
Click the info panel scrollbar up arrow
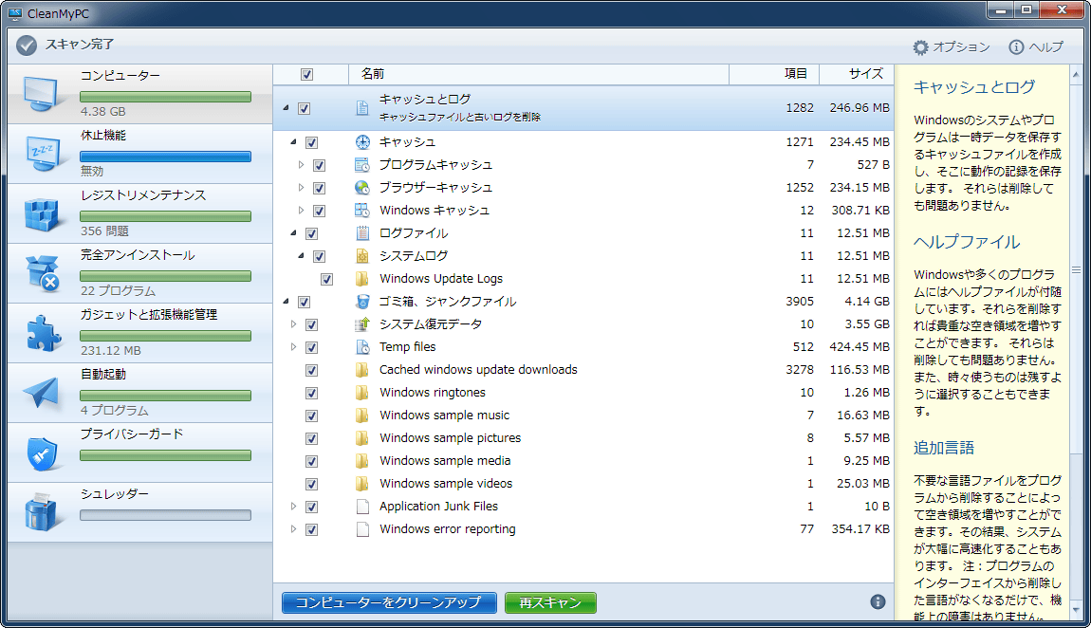[1077, 74]
